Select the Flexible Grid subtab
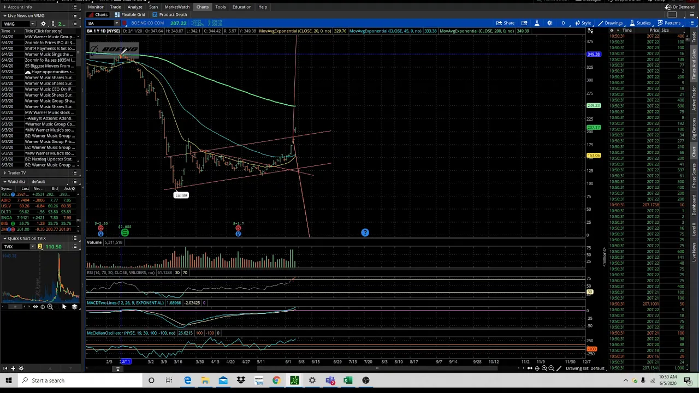 point(130,15)
